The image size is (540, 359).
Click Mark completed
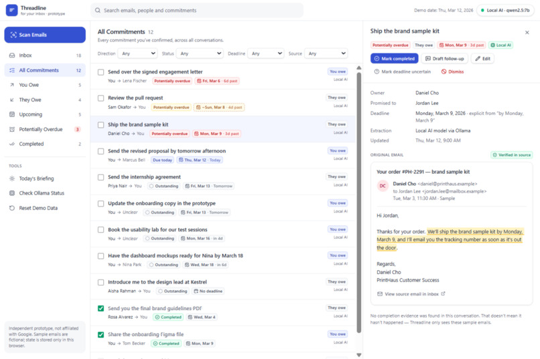tap(395, 59)
